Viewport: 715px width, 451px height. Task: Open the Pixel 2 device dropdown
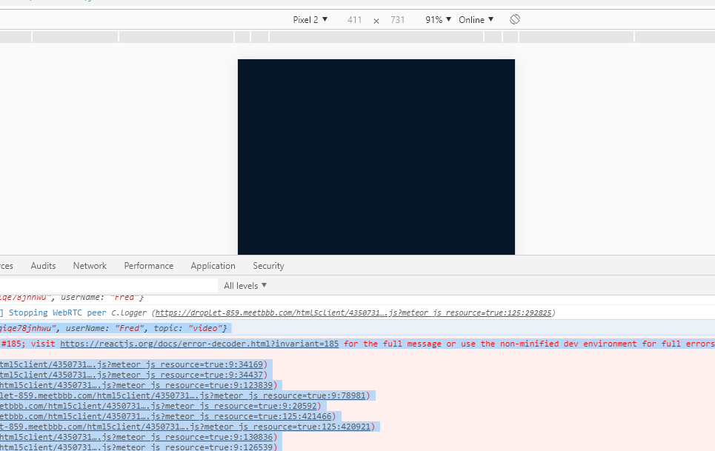pyautogui.click(x=310, y=19)
